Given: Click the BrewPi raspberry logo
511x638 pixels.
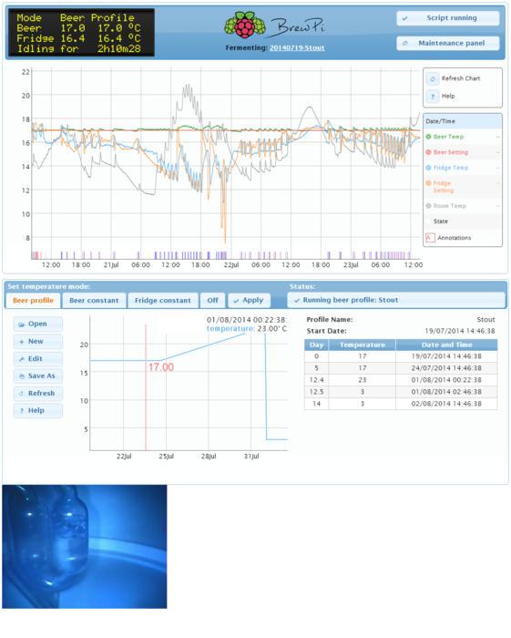Looking at the screenshot, I should (245, 25).
